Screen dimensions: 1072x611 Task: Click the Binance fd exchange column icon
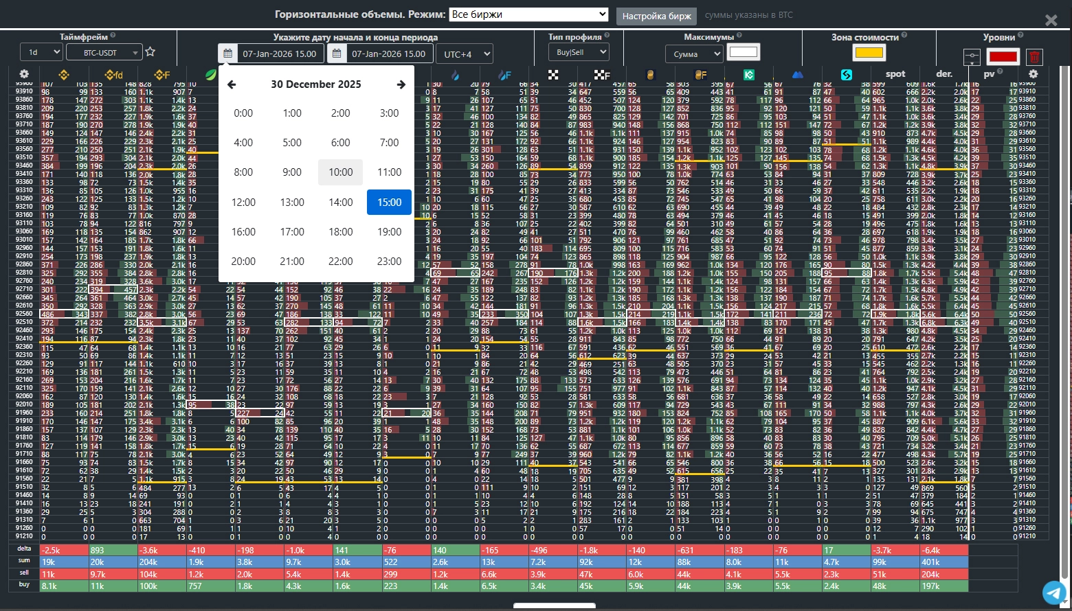[113, 75]
